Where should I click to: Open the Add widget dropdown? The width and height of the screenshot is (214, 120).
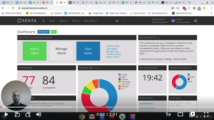click(x=43, y=32)
